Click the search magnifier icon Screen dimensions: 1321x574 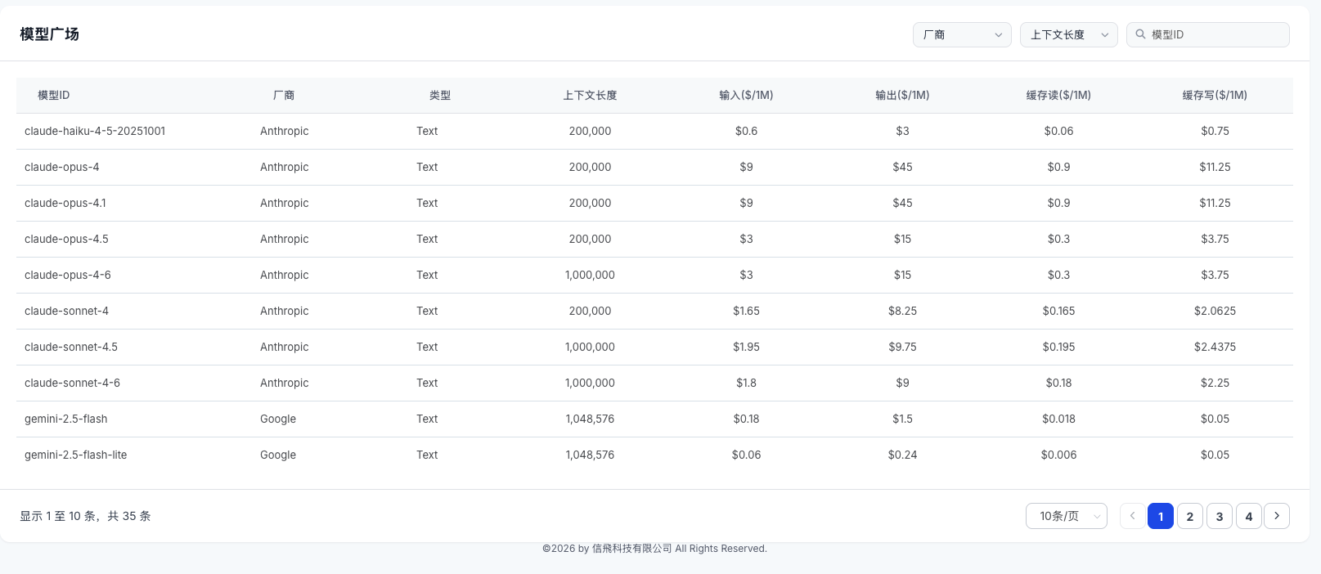1140,34
